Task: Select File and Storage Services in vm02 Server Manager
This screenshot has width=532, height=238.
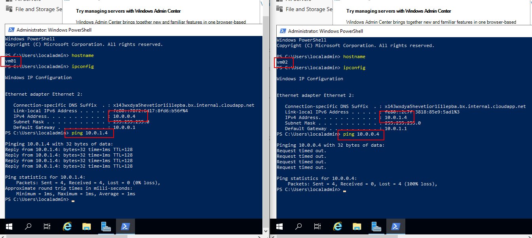Action: tap(309, 9)
